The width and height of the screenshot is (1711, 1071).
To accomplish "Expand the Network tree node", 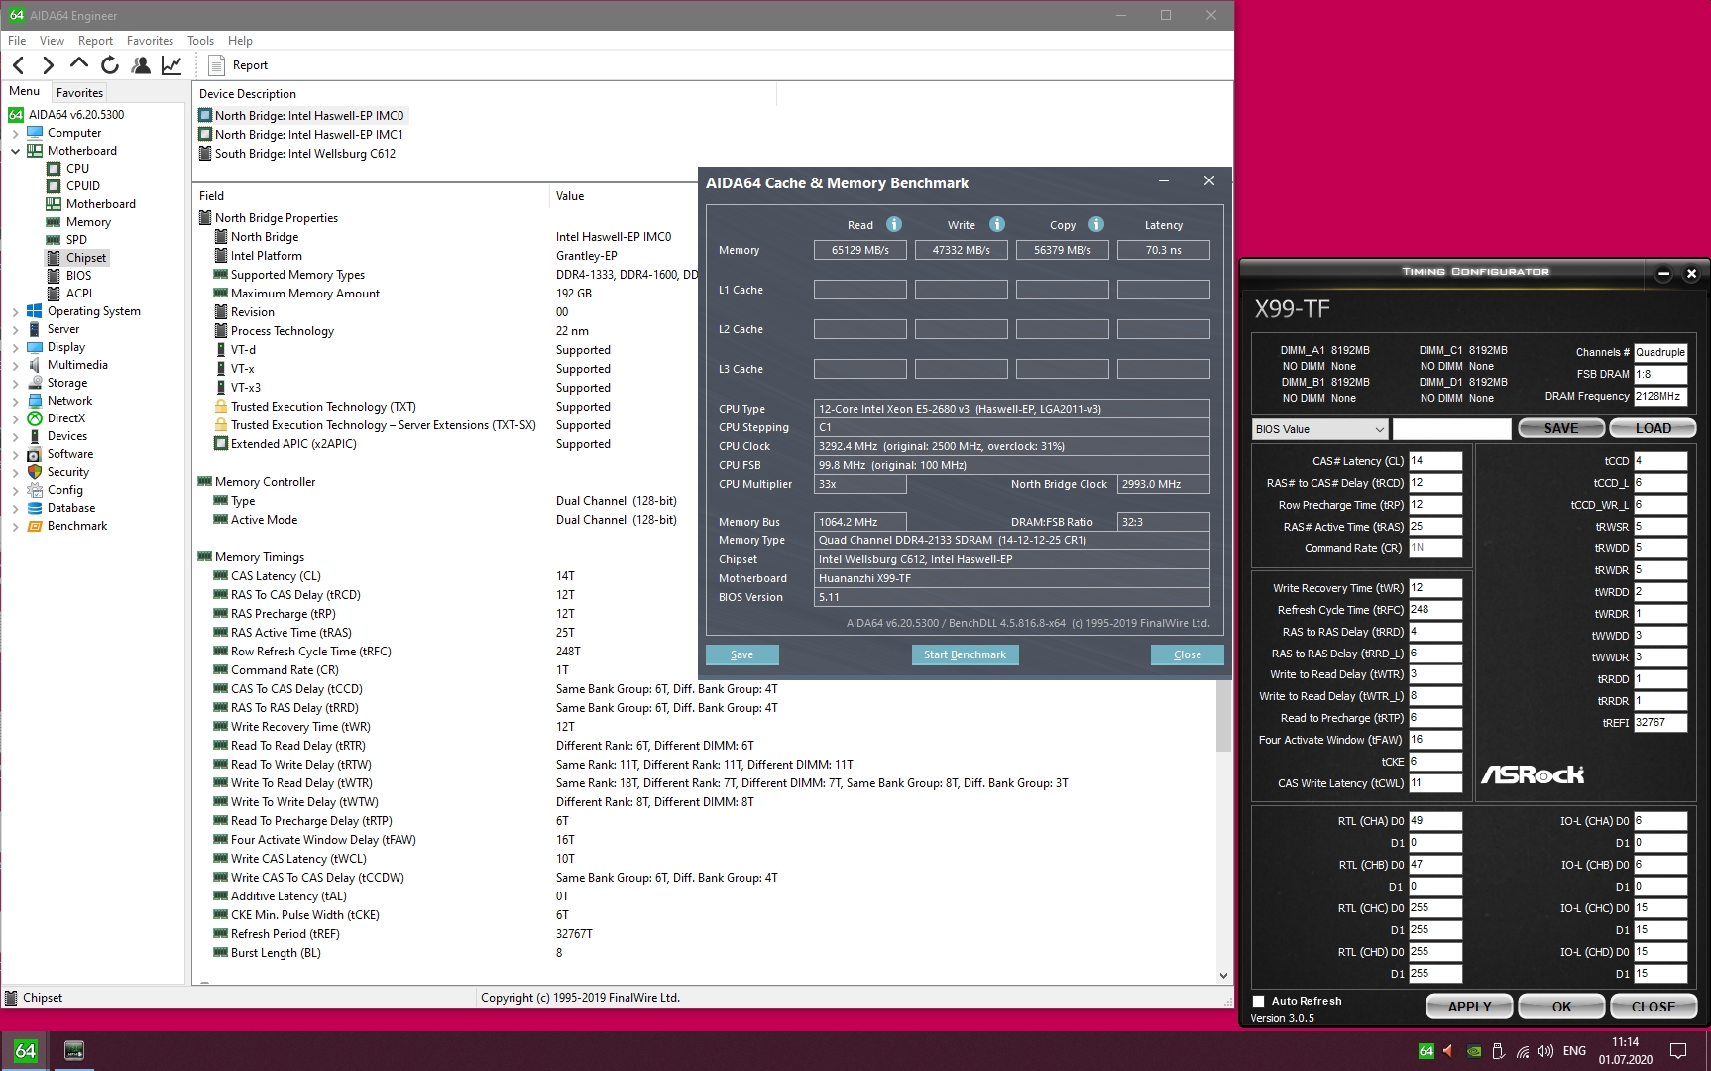I will tap(16, 401).
